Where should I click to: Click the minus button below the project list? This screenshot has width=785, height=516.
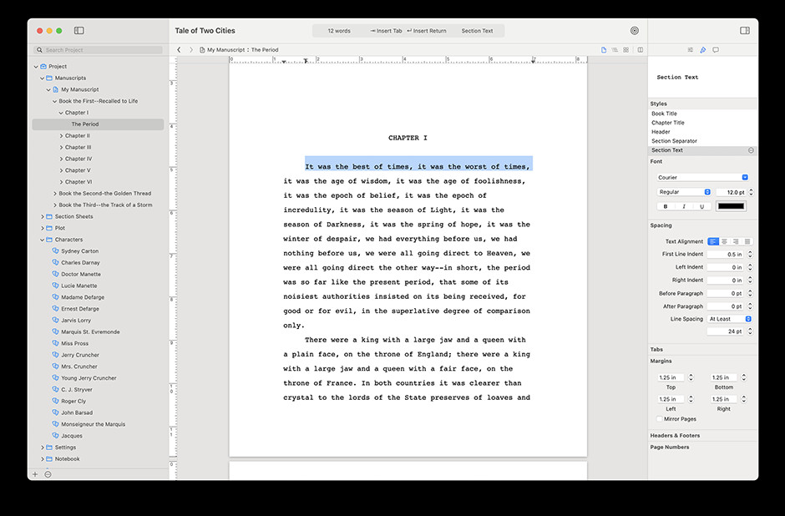pyautogui.click(x=48, y=474)
